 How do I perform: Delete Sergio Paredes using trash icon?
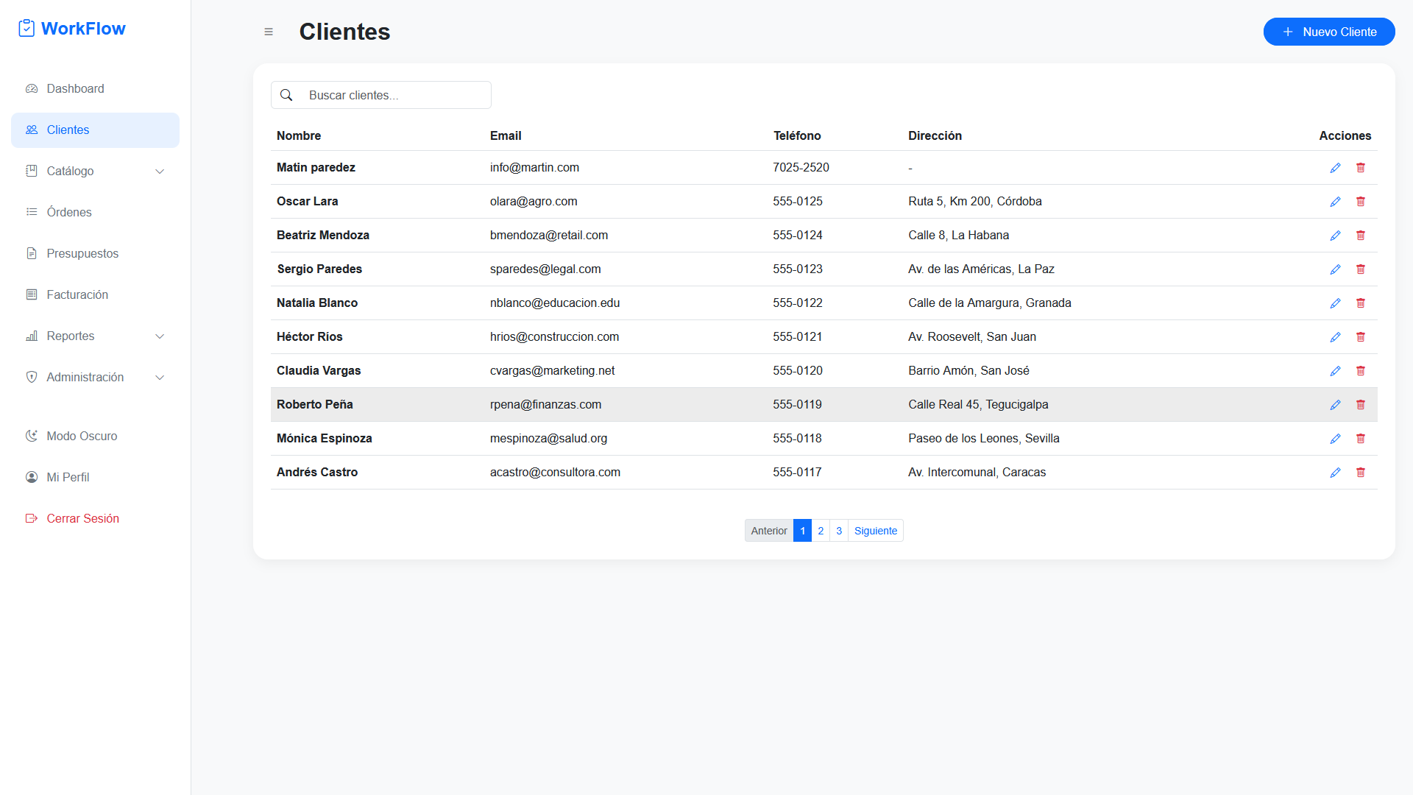point(1360,269)
